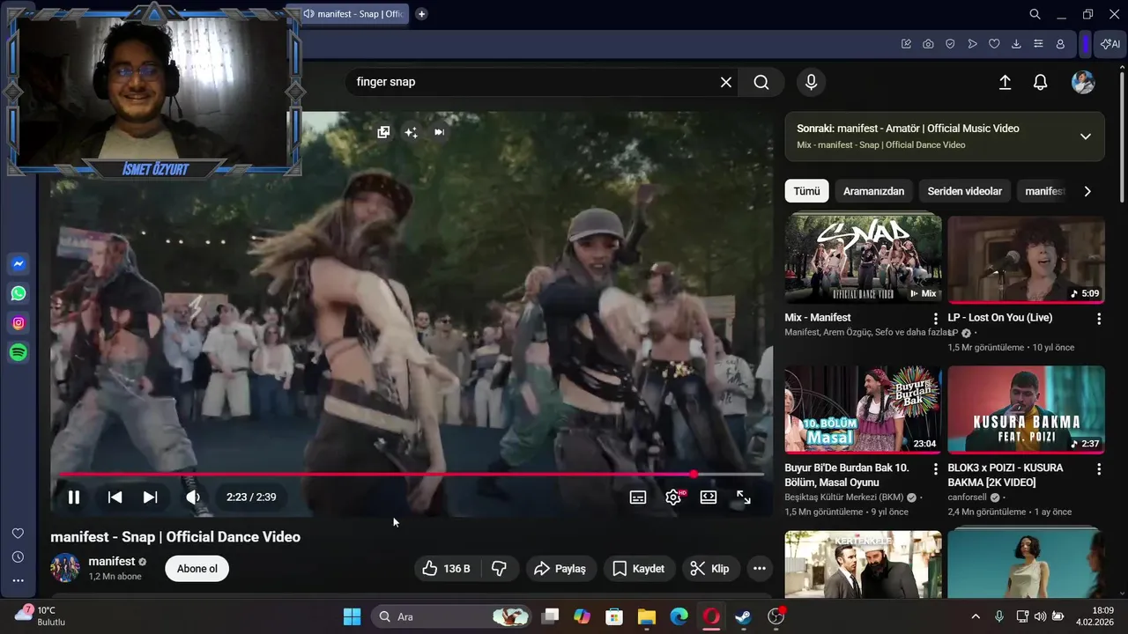Open the browser profile icon in the toolbar

(1060, 44)
